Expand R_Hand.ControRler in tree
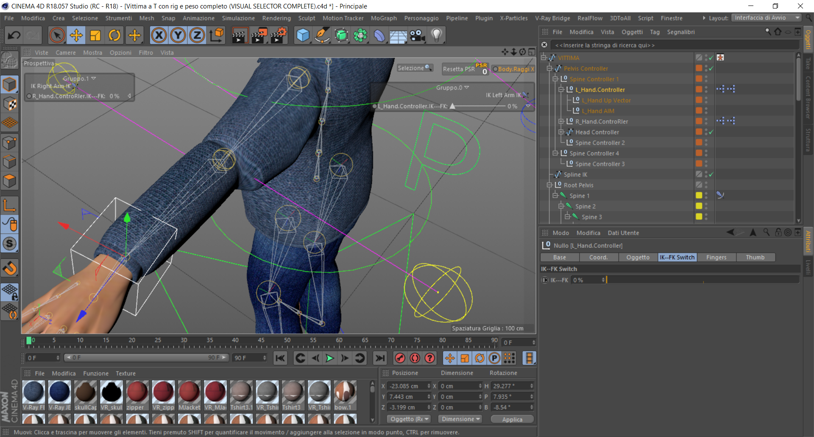Image resolution: width=814 pixels, height=437 pixels. [561, 121]
